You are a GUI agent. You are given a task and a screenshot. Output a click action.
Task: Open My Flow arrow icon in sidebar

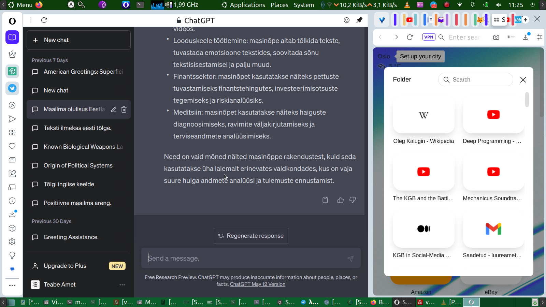point(12,119)
